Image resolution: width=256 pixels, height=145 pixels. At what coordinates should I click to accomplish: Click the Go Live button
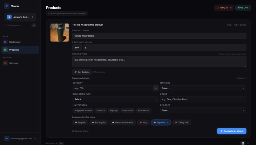point(243,8)
